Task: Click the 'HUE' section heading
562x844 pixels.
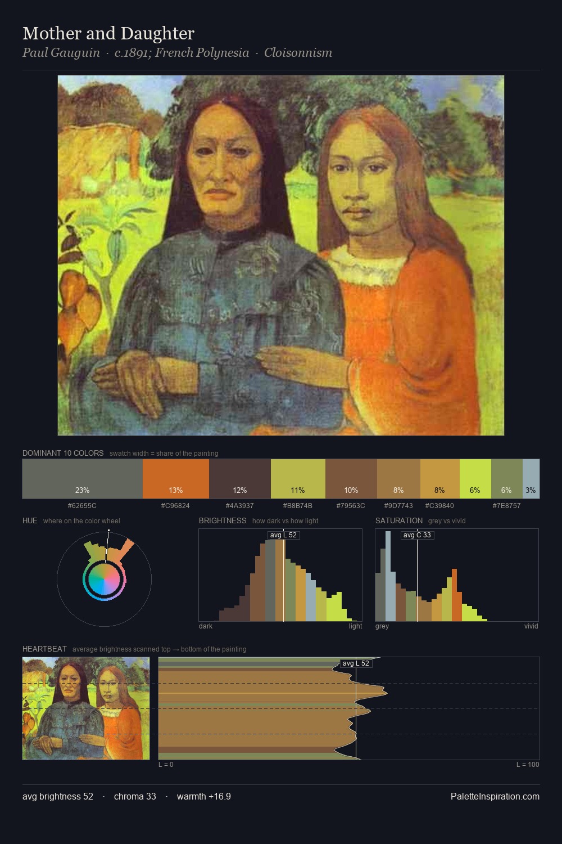Action: 30,520
